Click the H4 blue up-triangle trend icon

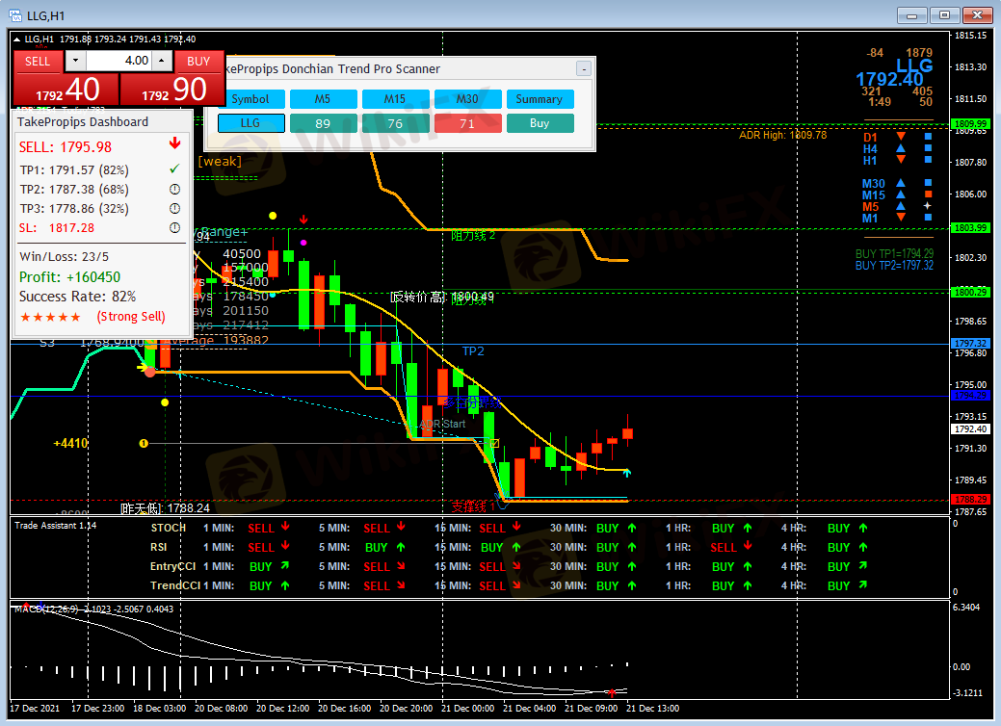(901, 149)
